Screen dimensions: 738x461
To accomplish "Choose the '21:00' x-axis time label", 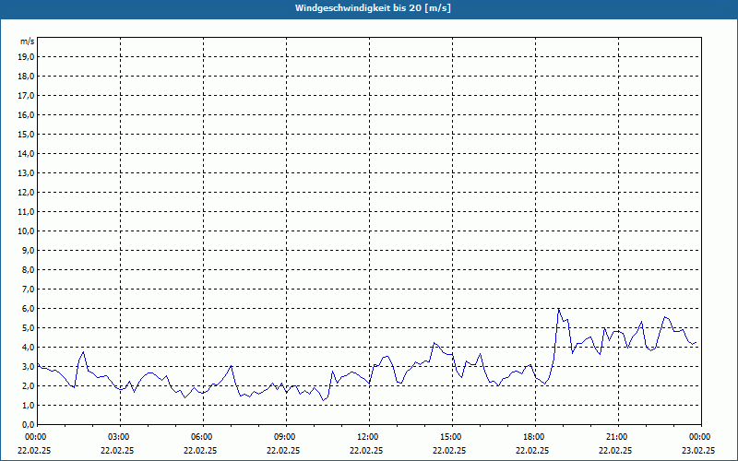I will (618, 437).
